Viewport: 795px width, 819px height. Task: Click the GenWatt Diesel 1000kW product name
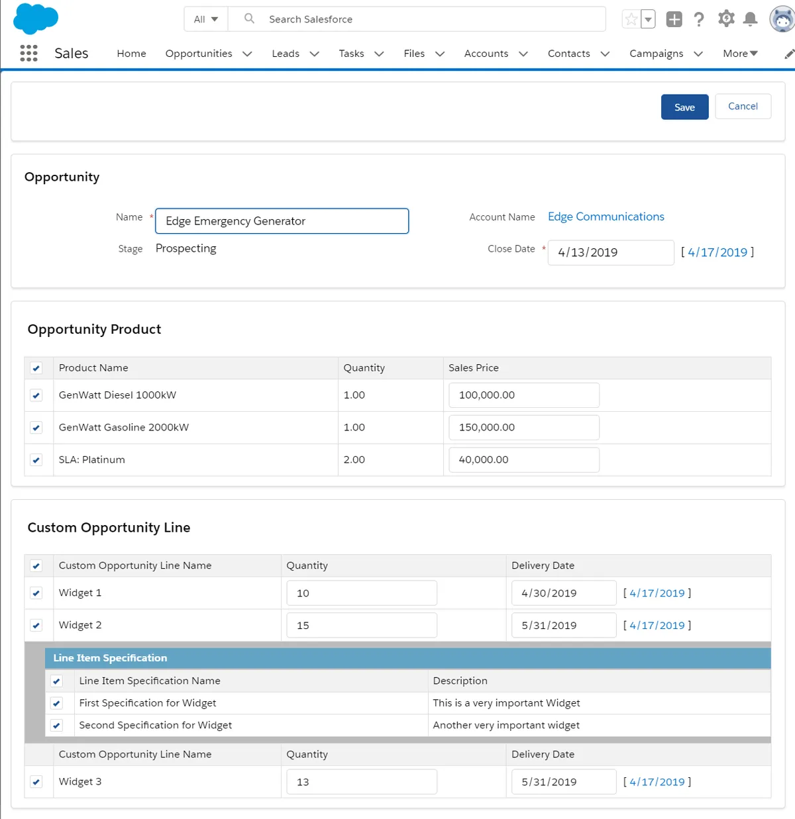pyautogui.click(x=117, y=395)
